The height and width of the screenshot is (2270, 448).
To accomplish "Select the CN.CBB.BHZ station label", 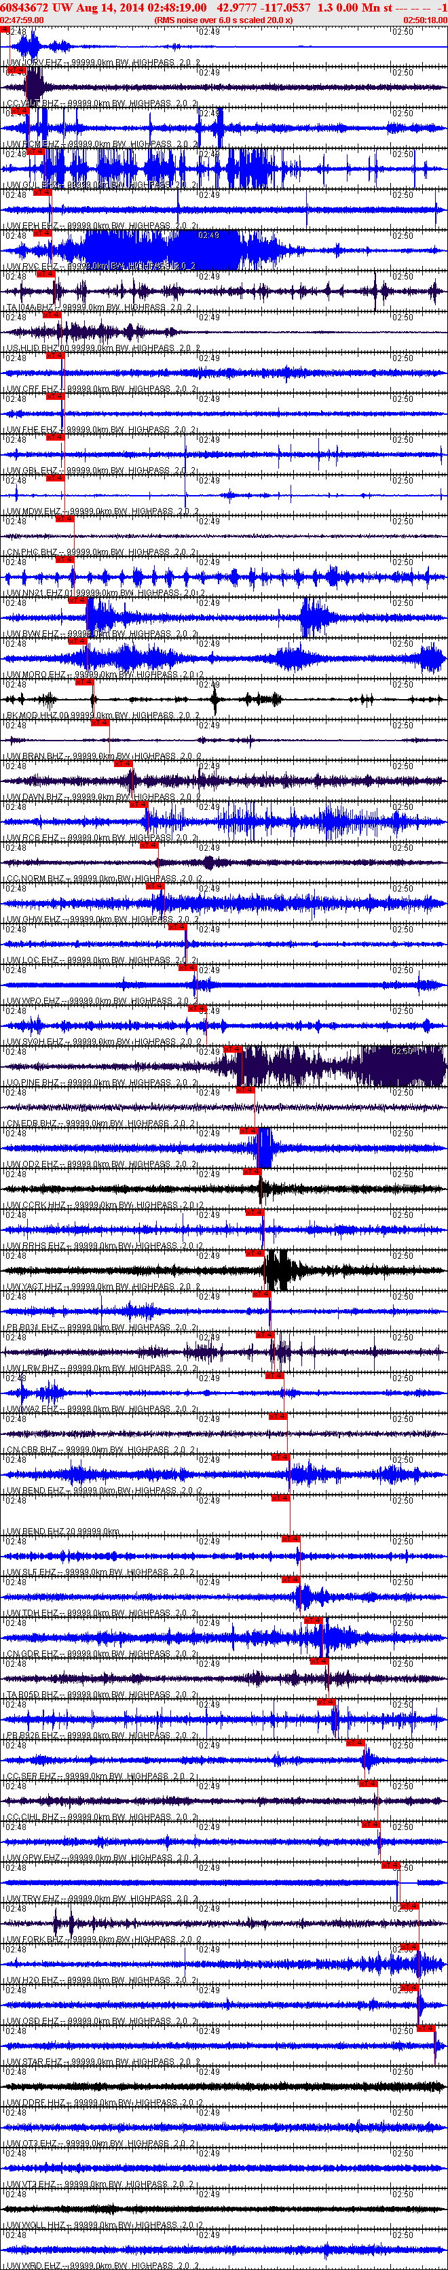I will point(100,1451).
